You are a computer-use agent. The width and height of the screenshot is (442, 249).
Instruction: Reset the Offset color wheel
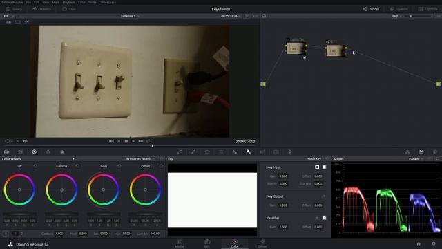[161, 166]
